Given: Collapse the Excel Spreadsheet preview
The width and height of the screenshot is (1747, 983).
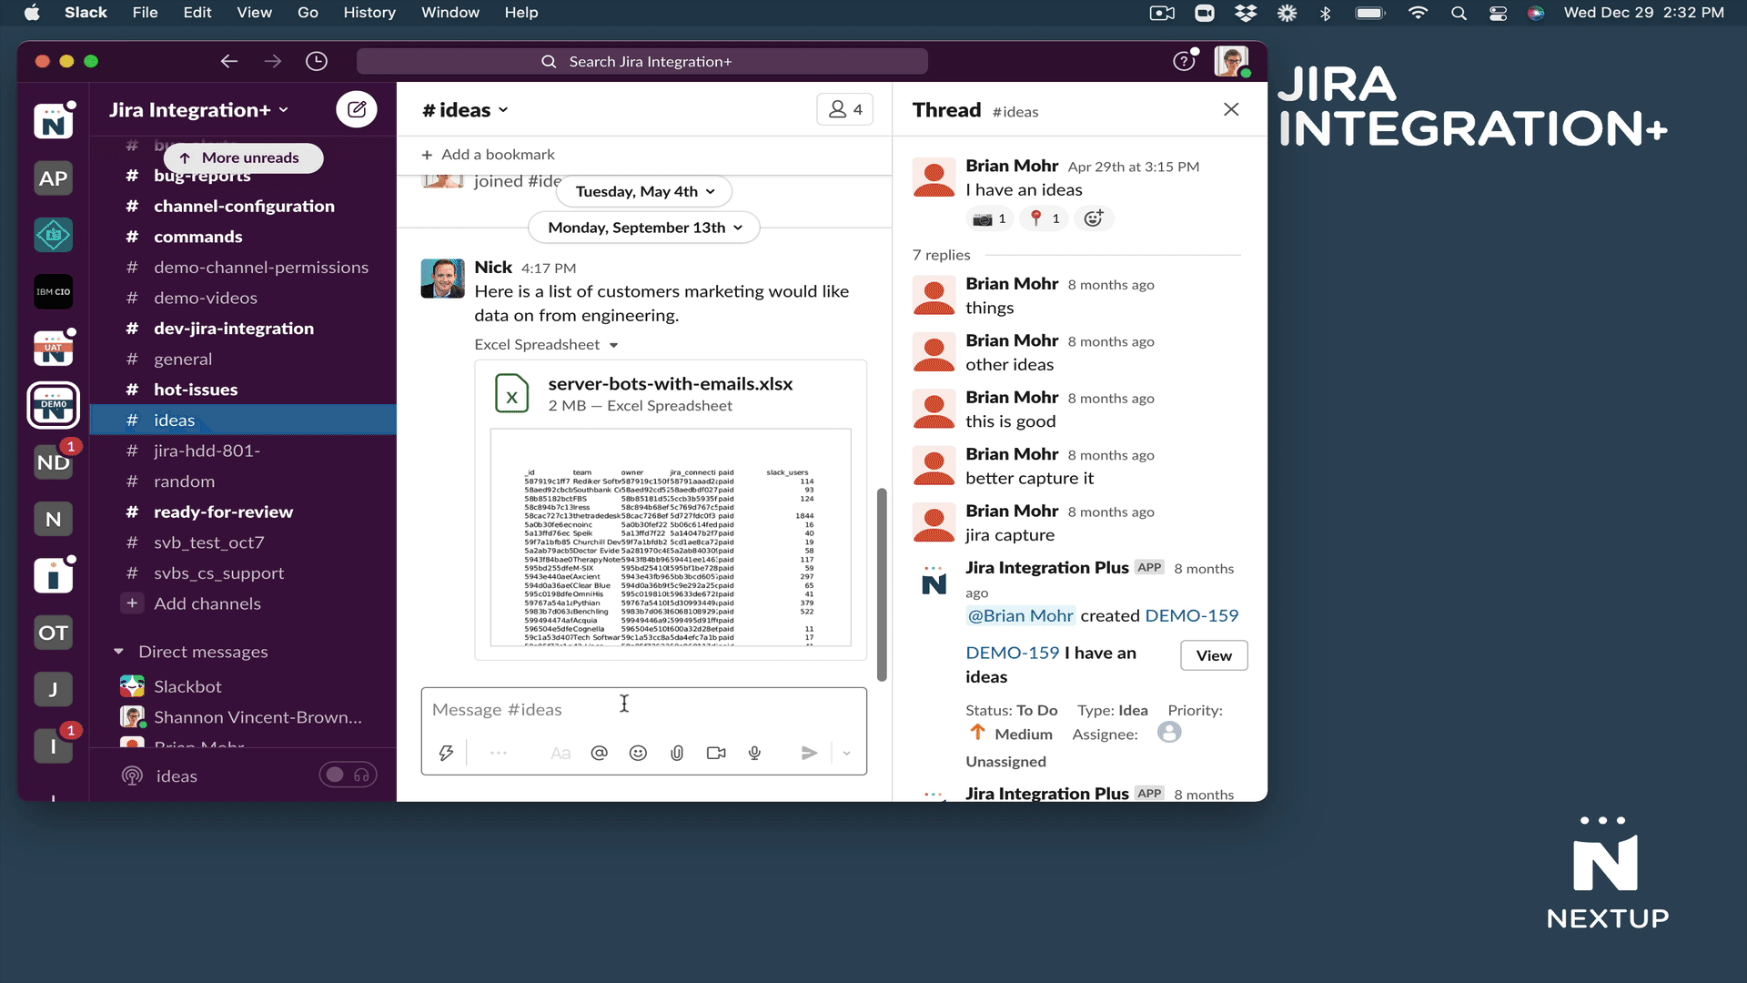Looking at the screenshot, I should (614, 345).
